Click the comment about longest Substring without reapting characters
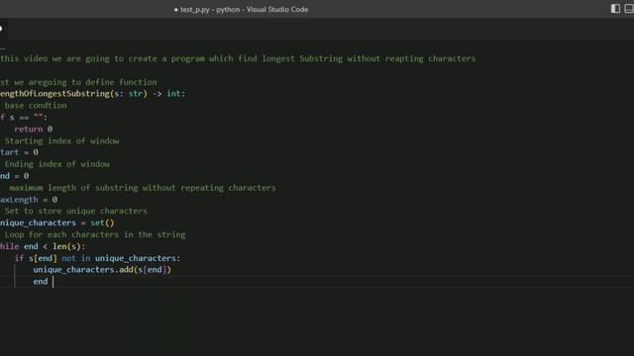The width and height of the screenshot is (634, 356). 238,58
